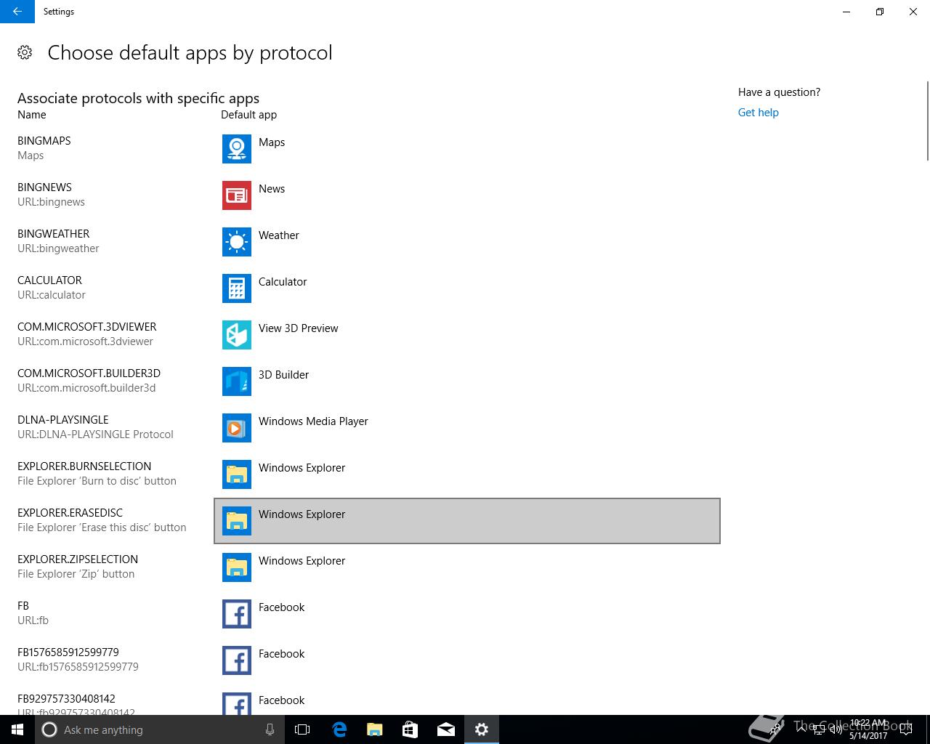Screen dimensions: 930x744
Task: Click the Ask me anything search box
Action: click(158, 729)
